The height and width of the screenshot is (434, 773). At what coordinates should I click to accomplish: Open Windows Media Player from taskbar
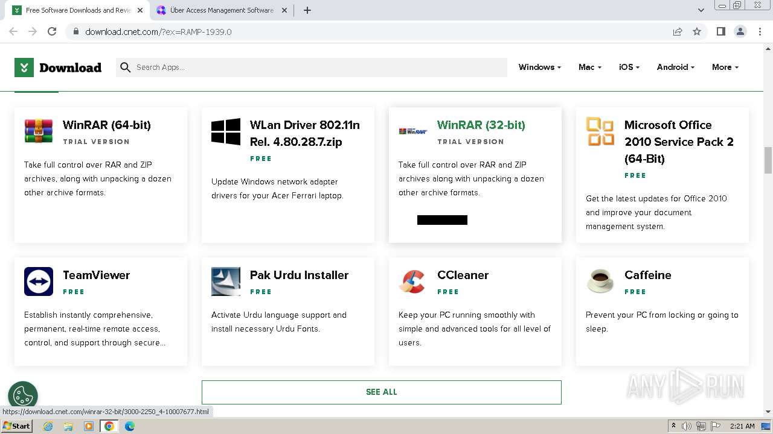[x=89, y=426]
